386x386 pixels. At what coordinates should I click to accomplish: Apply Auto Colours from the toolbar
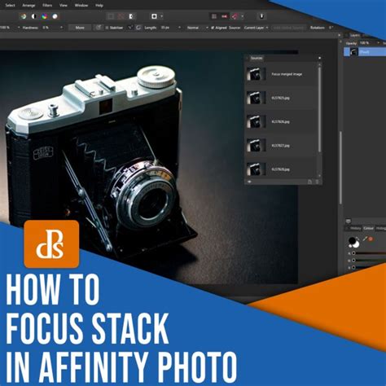click(44, 16)
